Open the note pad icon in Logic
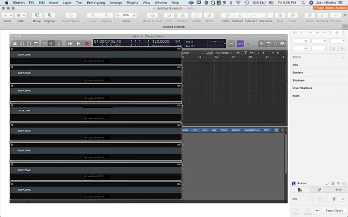The image size is (348, 217). [268, 44]
